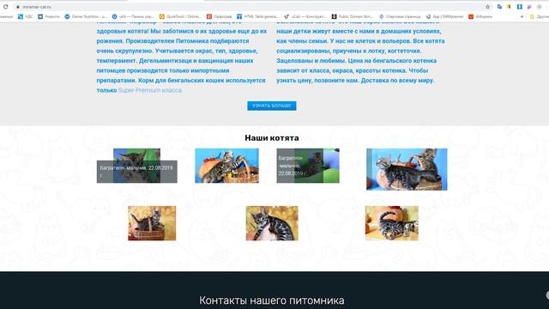Reload the page with the refresh icon
Viewport: 549px width, 309px height.
click(6, 7)
